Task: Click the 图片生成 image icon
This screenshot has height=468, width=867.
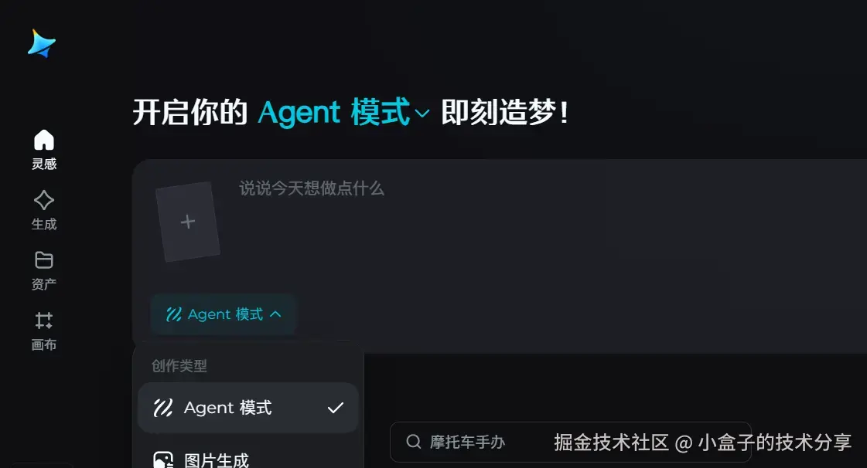Action: tap(163, 460)
